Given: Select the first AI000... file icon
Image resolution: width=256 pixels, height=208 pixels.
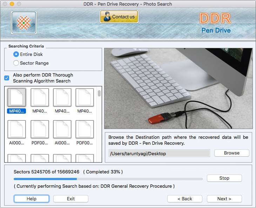Looking at the screenshot, I should pos(16,129).
